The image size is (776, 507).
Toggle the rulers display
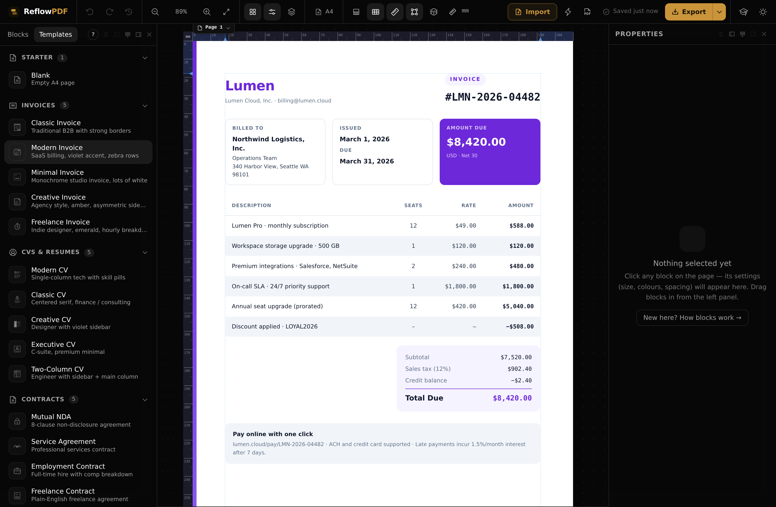(x=395, y=12)
